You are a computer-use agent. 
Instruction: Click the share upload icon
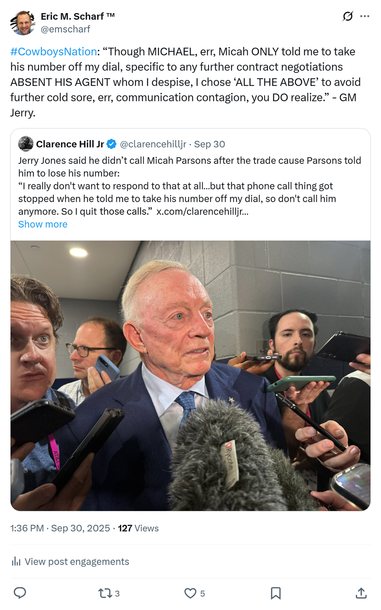[x=361, y=593]
